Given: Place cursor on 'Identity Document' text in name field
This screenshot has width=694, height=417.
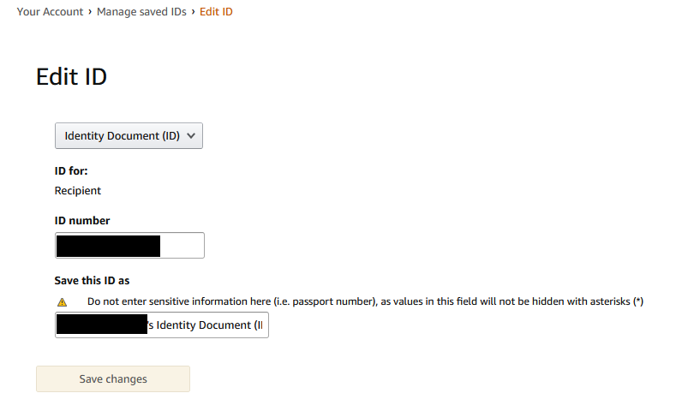Looking at the screenshot, I should tap(204, 325).
